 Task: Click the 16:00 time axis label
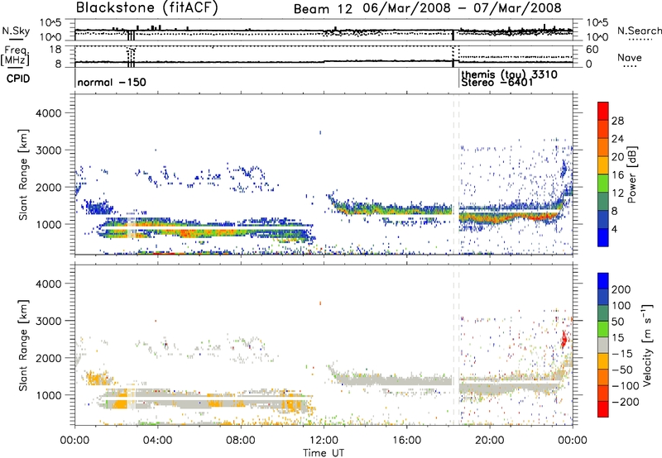tap(406, 441)
